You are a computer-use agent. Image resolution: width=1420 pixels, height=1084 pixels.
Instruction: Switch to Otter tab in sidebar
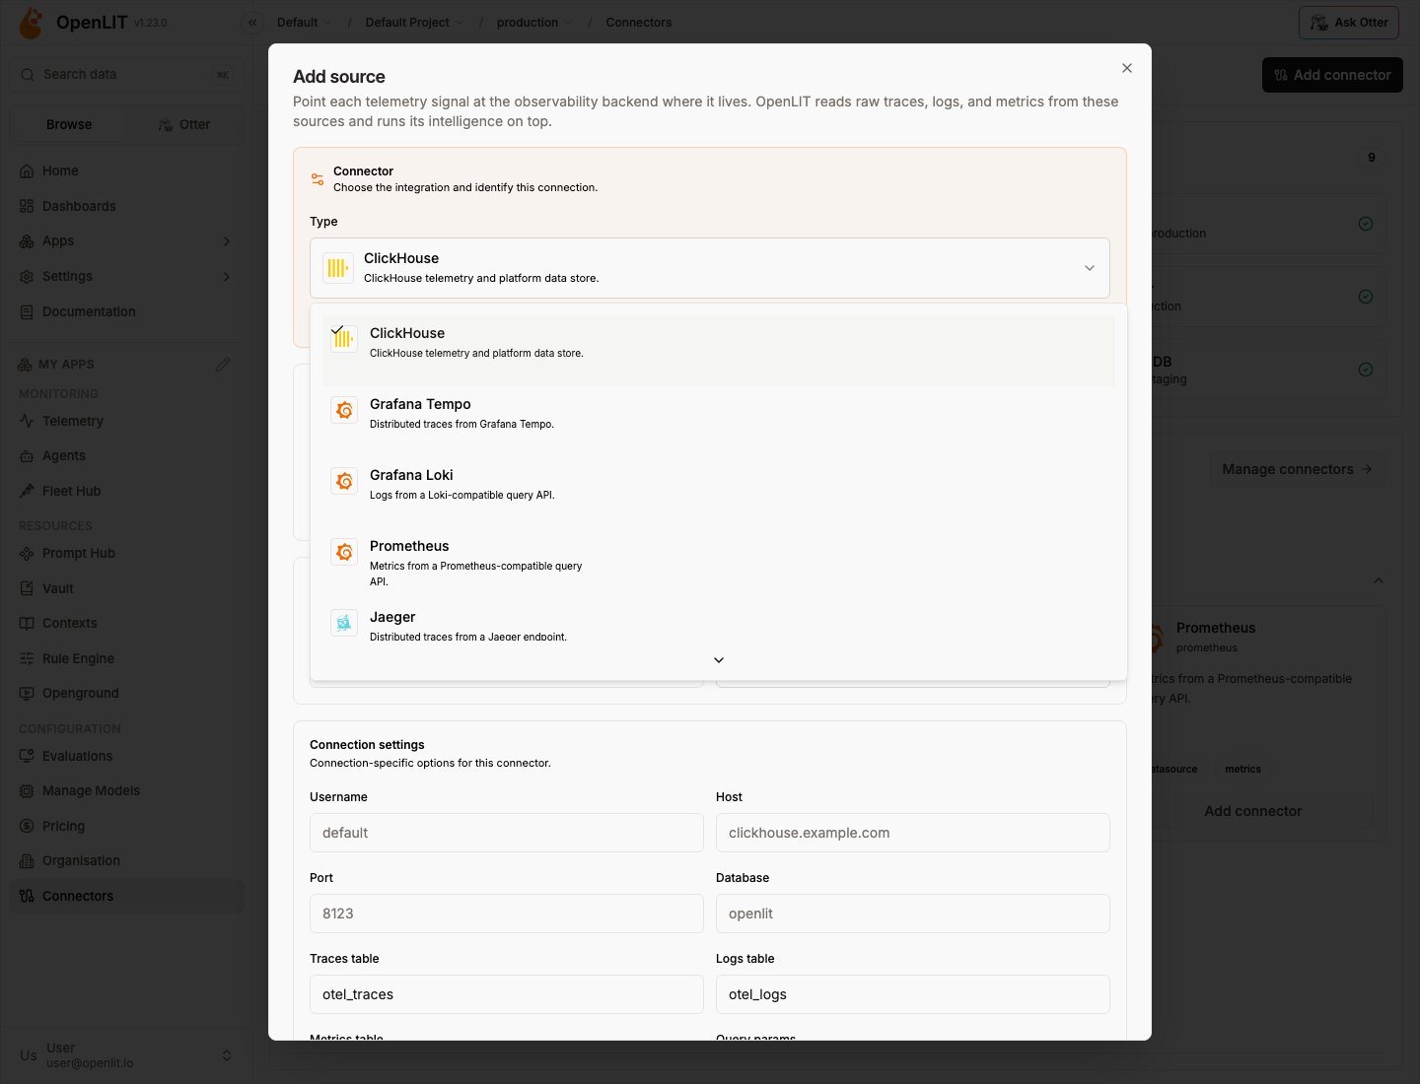(x=184, y=124)
